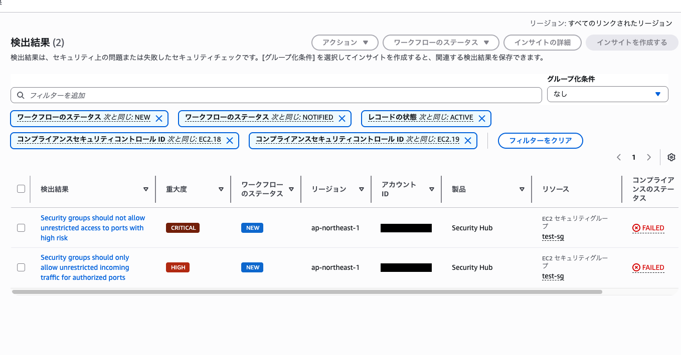Click the previous page chevron

618,157
